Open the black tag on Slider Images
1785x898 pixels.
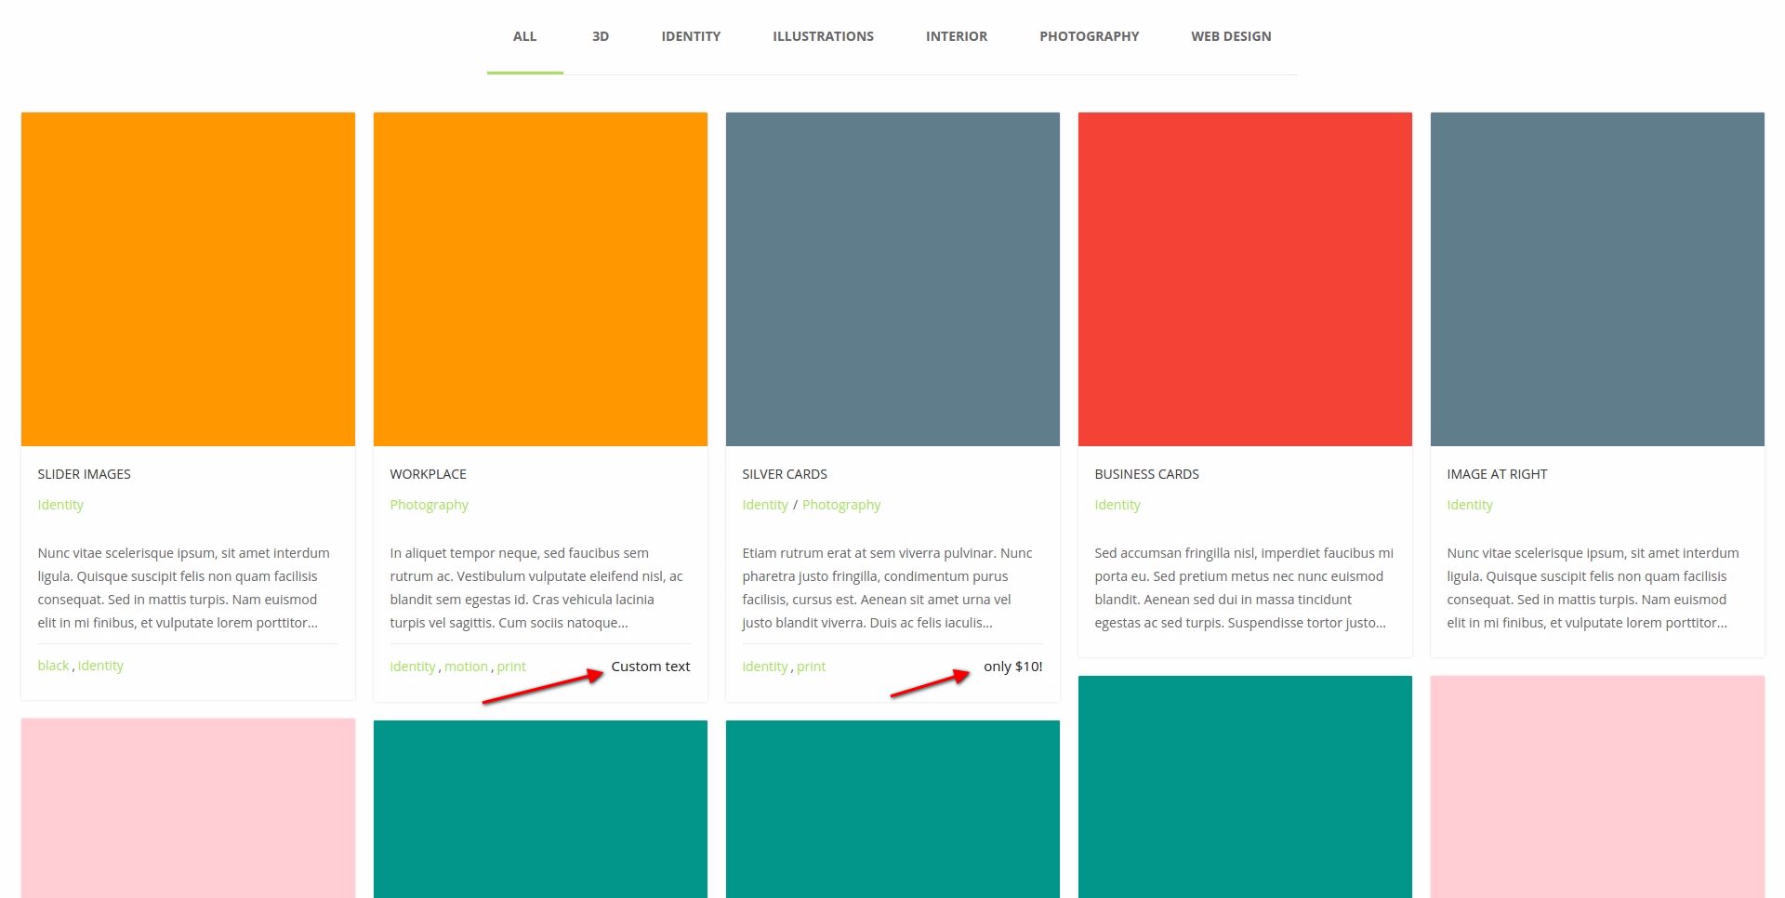coord(53,666)
